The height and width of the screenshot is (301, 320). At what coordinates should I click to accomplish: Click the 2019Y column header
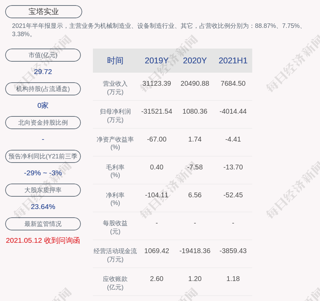tap(157, 61)
